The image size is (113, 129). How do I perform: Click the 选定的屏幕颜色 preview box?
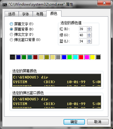(x=56, y=80)
